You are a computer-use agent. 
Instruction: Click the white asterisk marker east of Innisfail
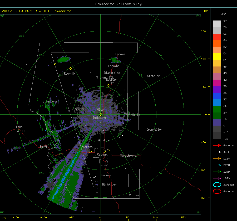click(125, 90)
